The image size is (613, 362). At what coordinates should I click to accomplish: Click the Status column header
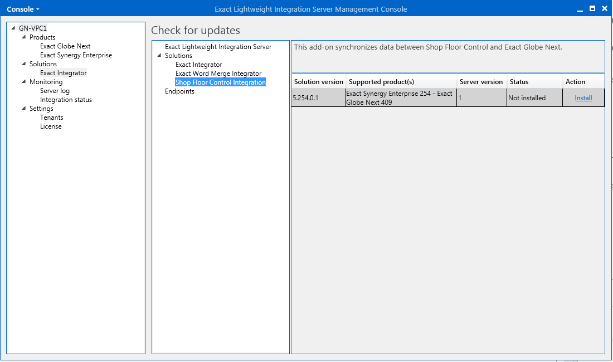[535, 82]
